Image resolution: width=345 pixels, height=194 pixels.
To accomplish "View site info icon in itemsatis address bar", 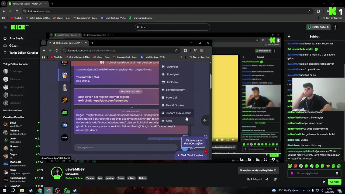I will 64,50.
